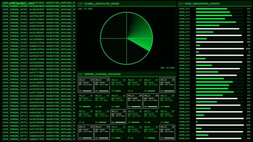Open the SRV_24 server card
This screenshot has width=253, height=142.
(x=167, y=132)
